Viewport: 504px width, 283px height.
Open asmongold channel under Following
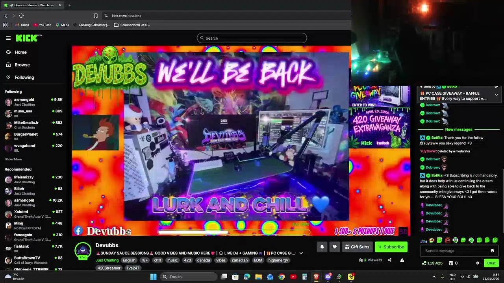click(x=33, y=102)
